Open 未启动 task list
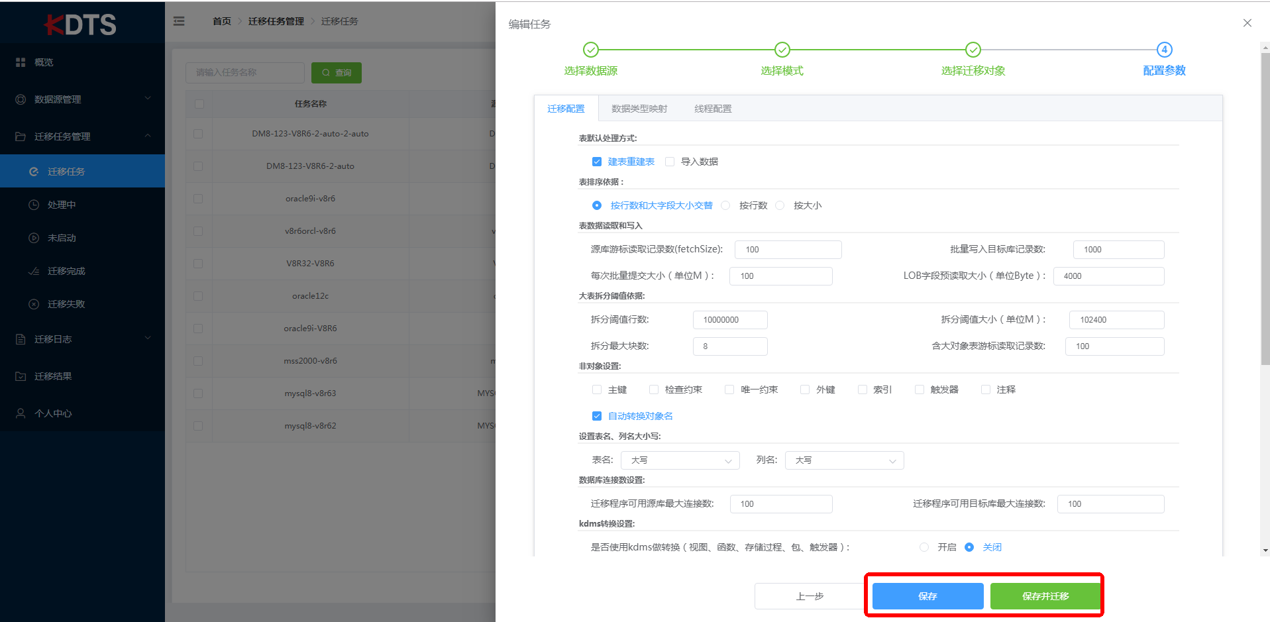The width and height of the screenshot is (1270, 622). [82, 238]
